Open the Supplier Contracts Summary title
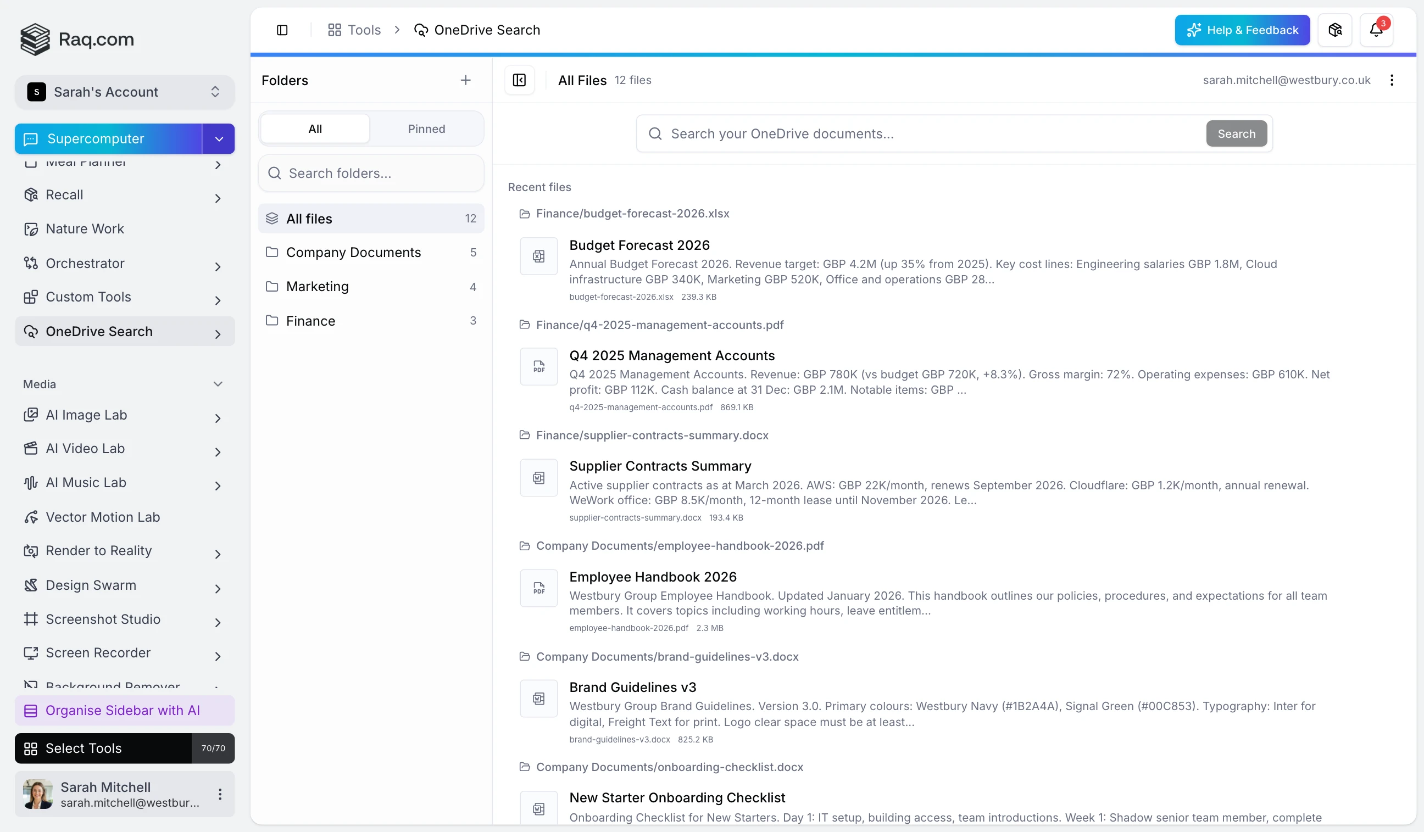Viewport: 1424px width, 832px height. coord(660,466)
